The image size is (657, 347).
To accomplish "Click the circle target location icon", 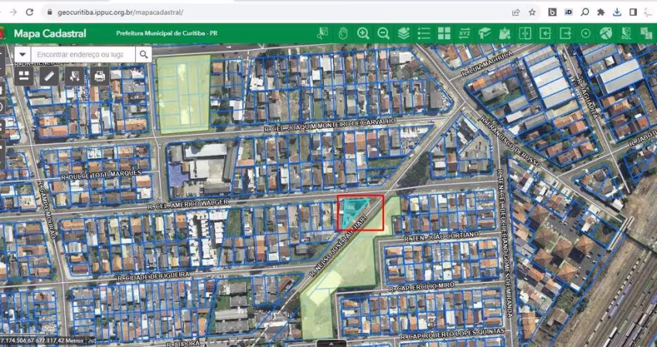I will pos(586,33).
